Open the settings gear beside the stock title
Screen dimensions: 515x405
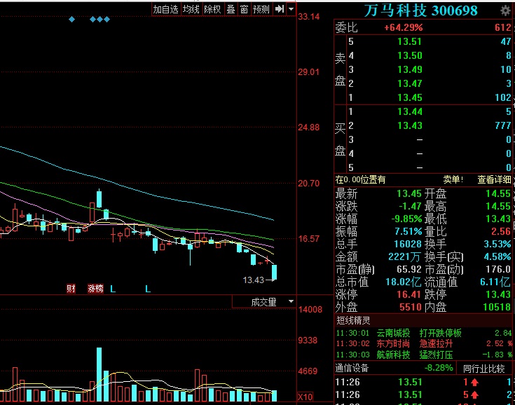click(505, 11)
